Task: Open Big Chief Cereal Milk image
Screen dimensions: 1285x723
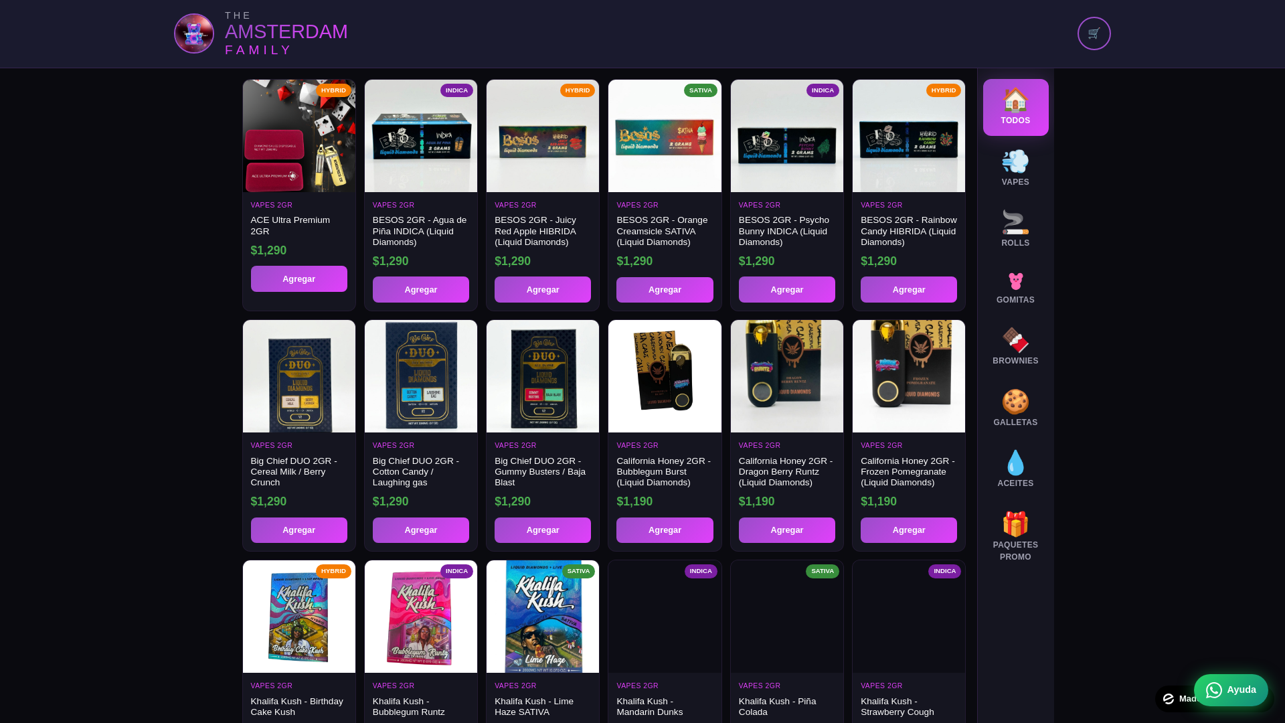Action: 299,376
